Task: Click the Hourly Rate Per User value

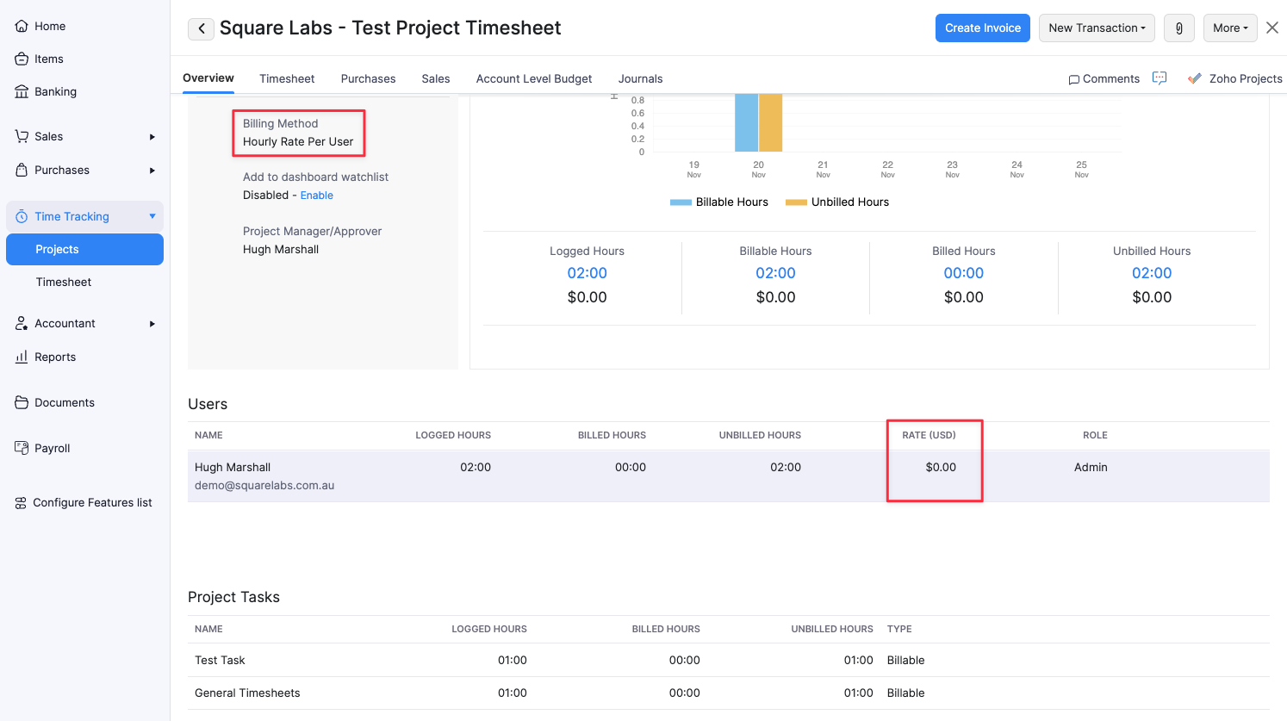Action: (298, 142)
